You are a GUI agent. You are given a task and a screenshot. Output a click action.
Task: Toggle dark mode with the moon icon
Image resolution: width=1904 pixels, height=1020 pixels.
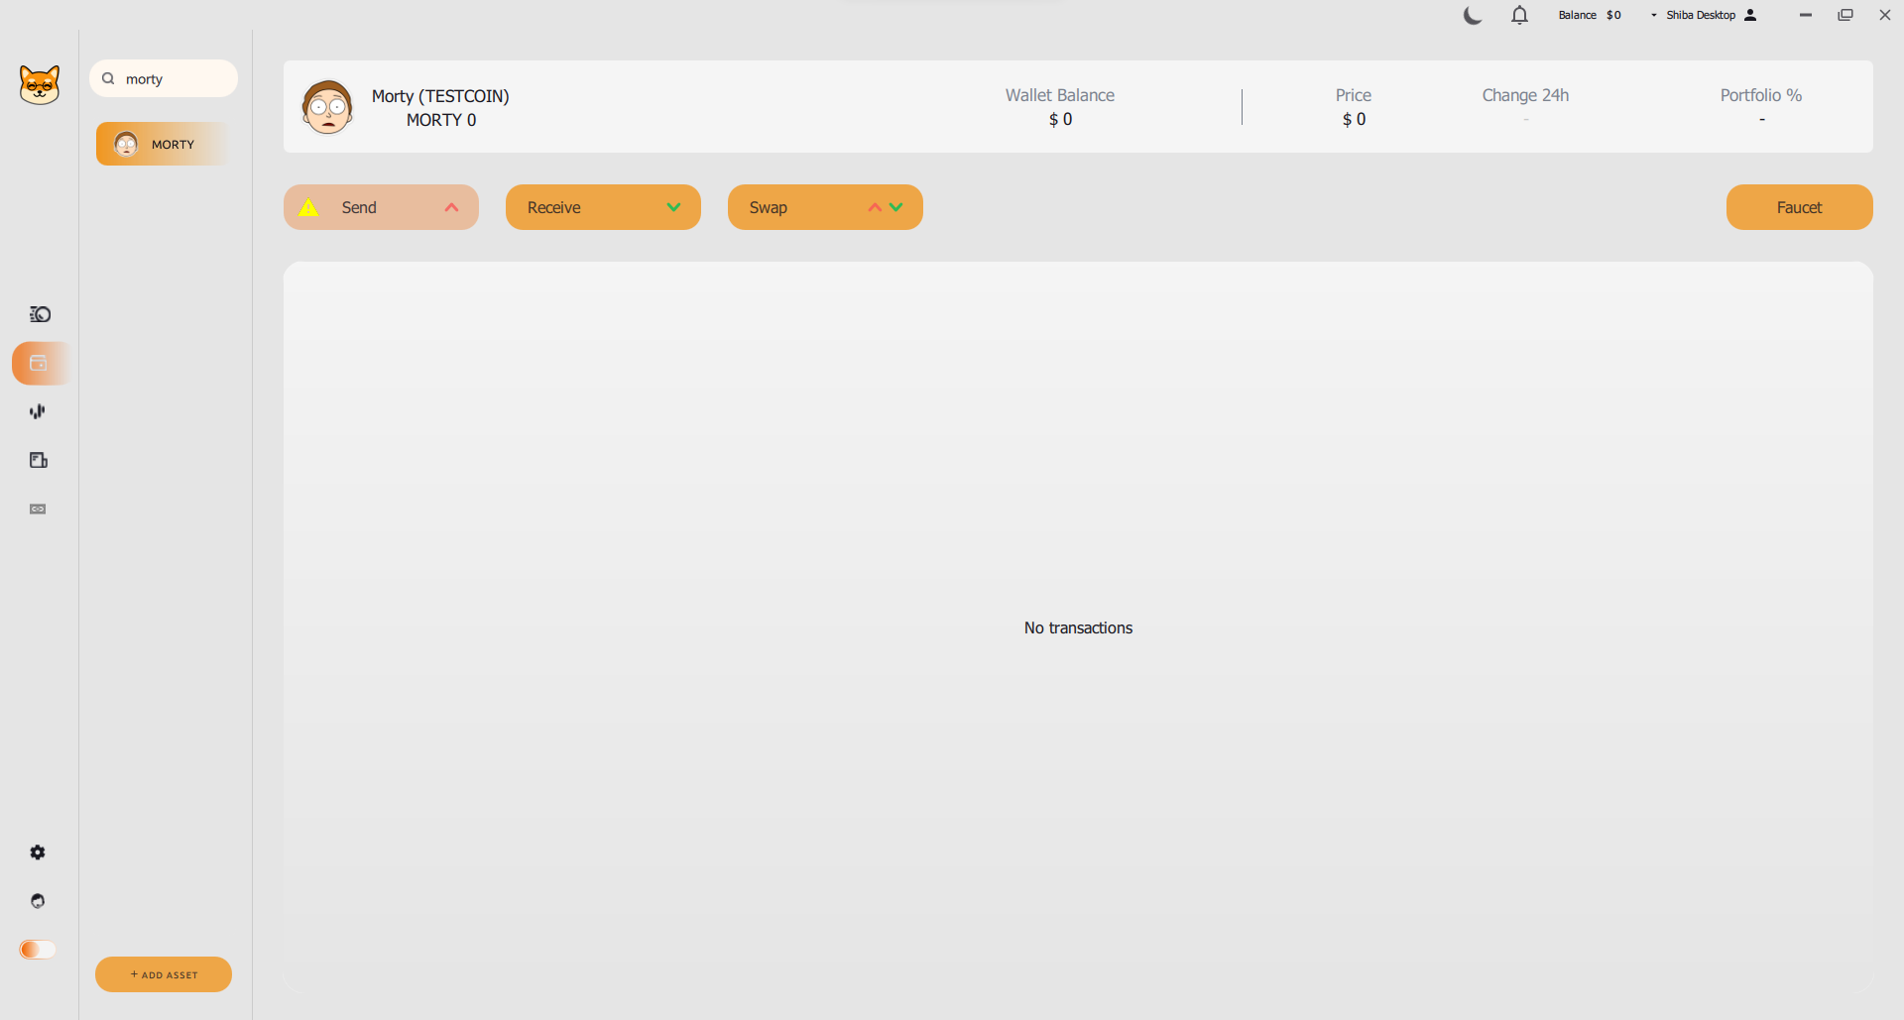[x=1473, y=15]
